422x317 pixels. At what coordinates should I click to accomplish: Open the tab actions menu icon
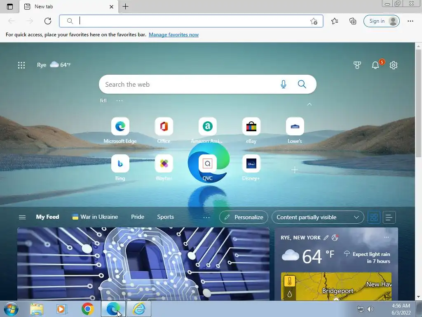pyautogui.click(x=10, y=7)
